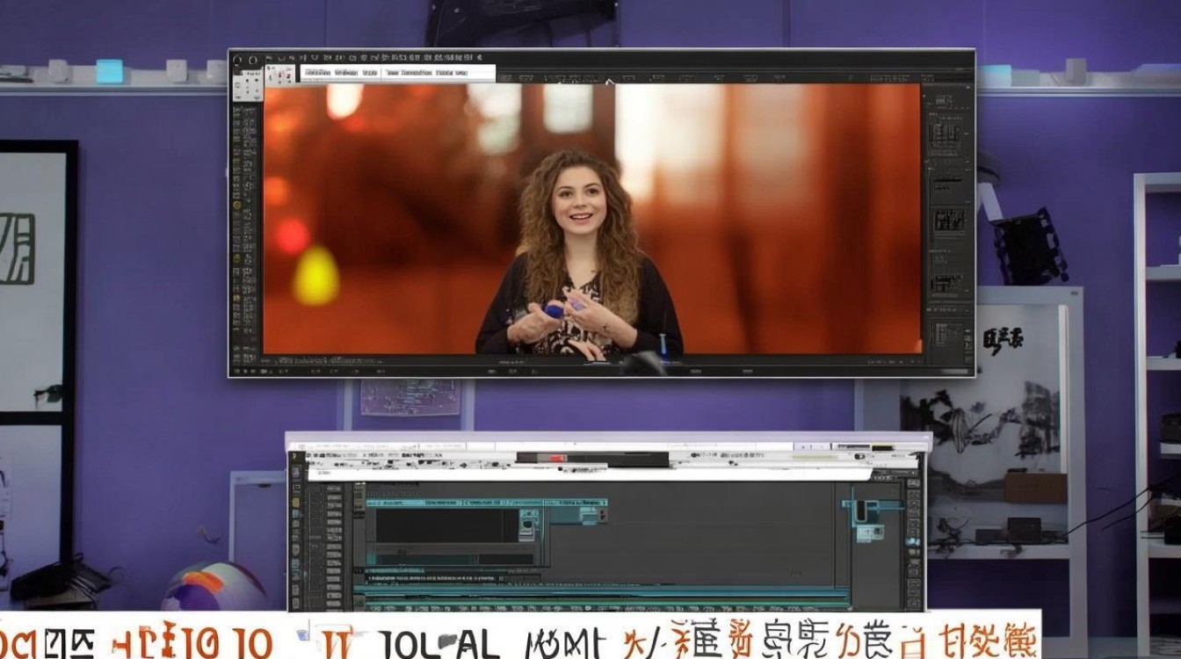Click the blue icon in lower right tool column

pos(914,542)
